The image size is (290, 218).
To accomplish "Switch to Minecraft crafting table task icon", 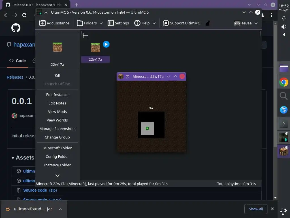I will (x=284, y=151).
